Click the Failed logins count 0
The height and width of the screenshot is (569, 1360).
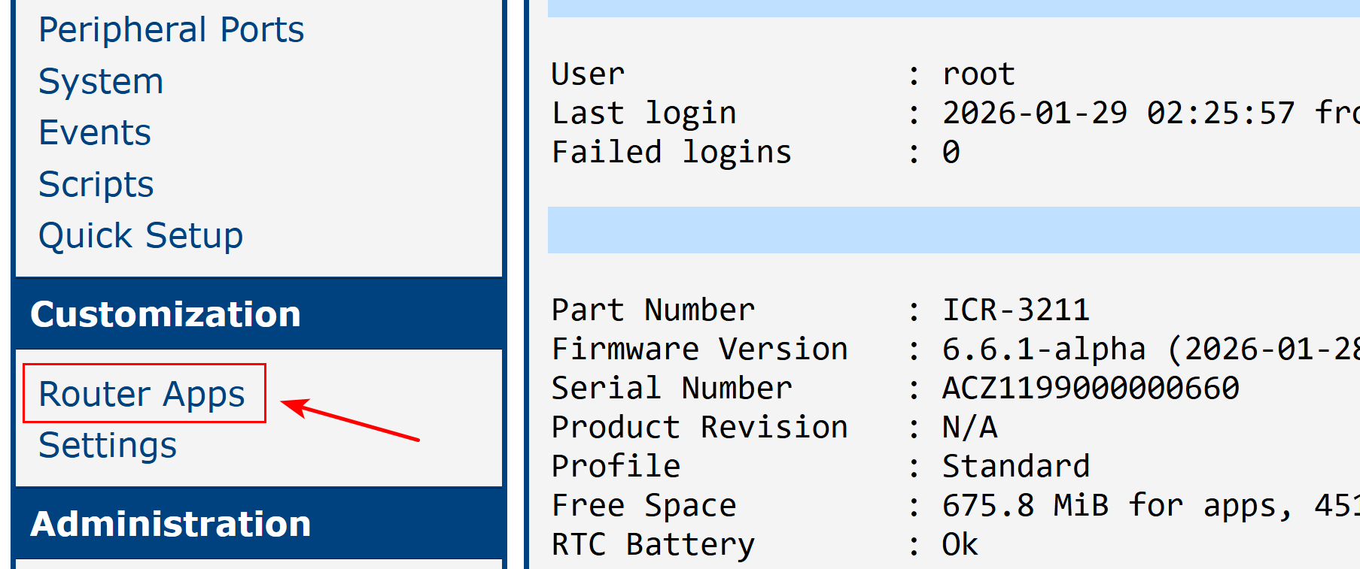pyautogui.click(x=951, y=153)
